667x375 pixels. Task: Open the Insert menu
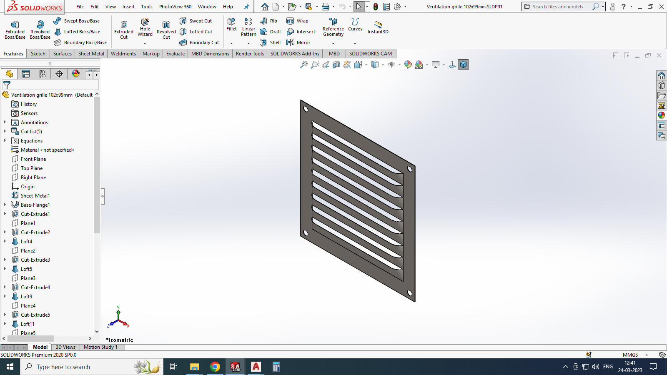pos(128,7)
